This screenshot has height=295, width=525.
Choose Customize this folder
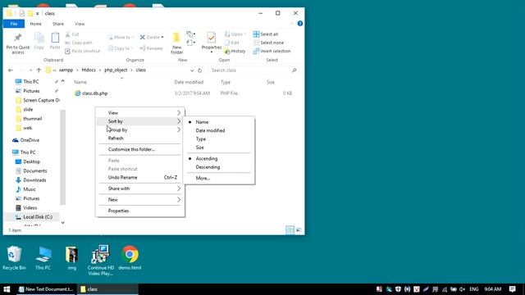click(140, 149)
